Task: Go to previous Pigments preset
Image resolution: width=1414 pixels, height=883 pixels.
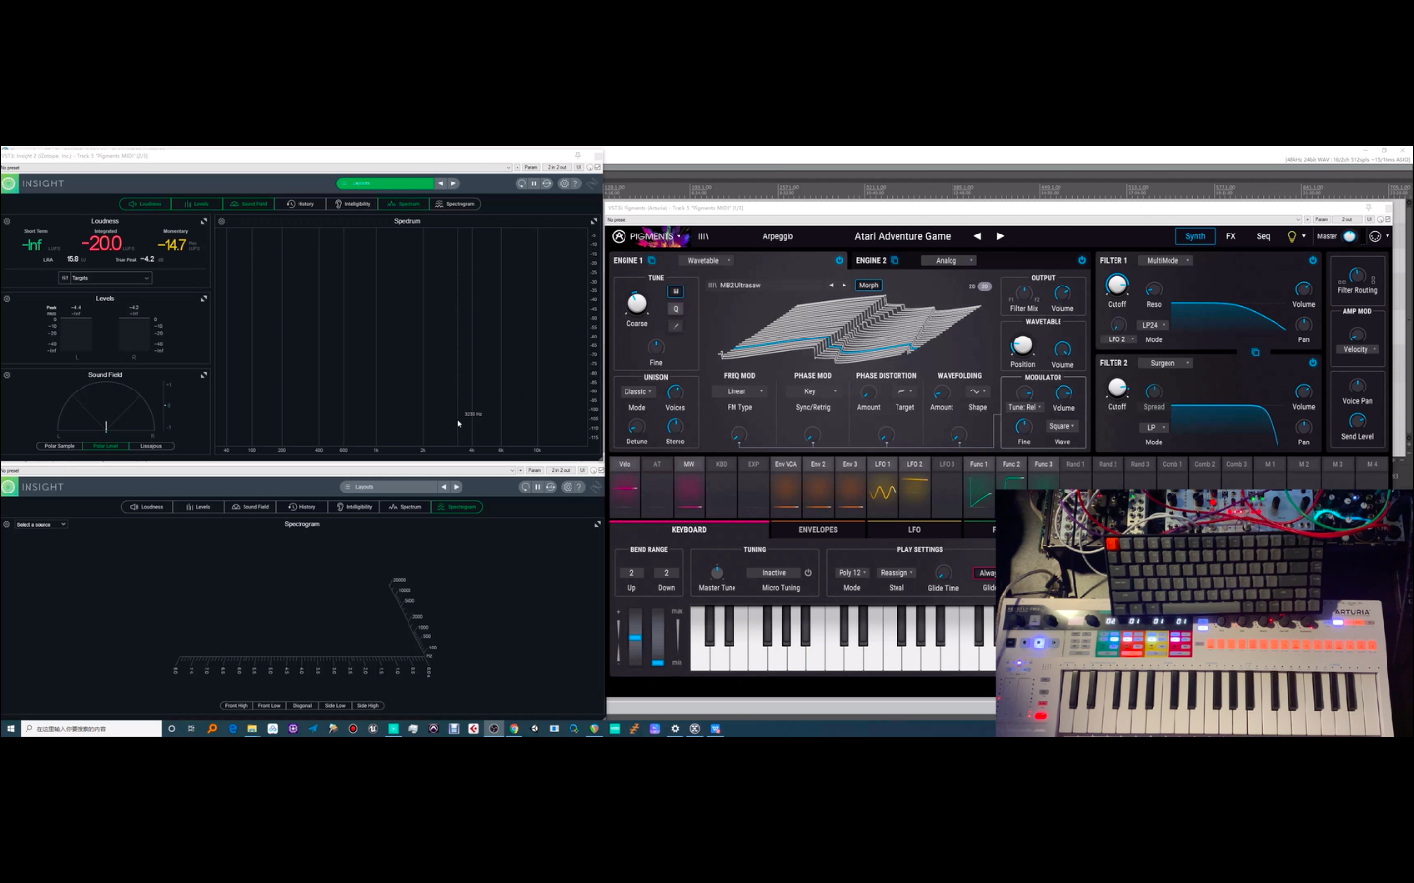Action: coord(977,236)
